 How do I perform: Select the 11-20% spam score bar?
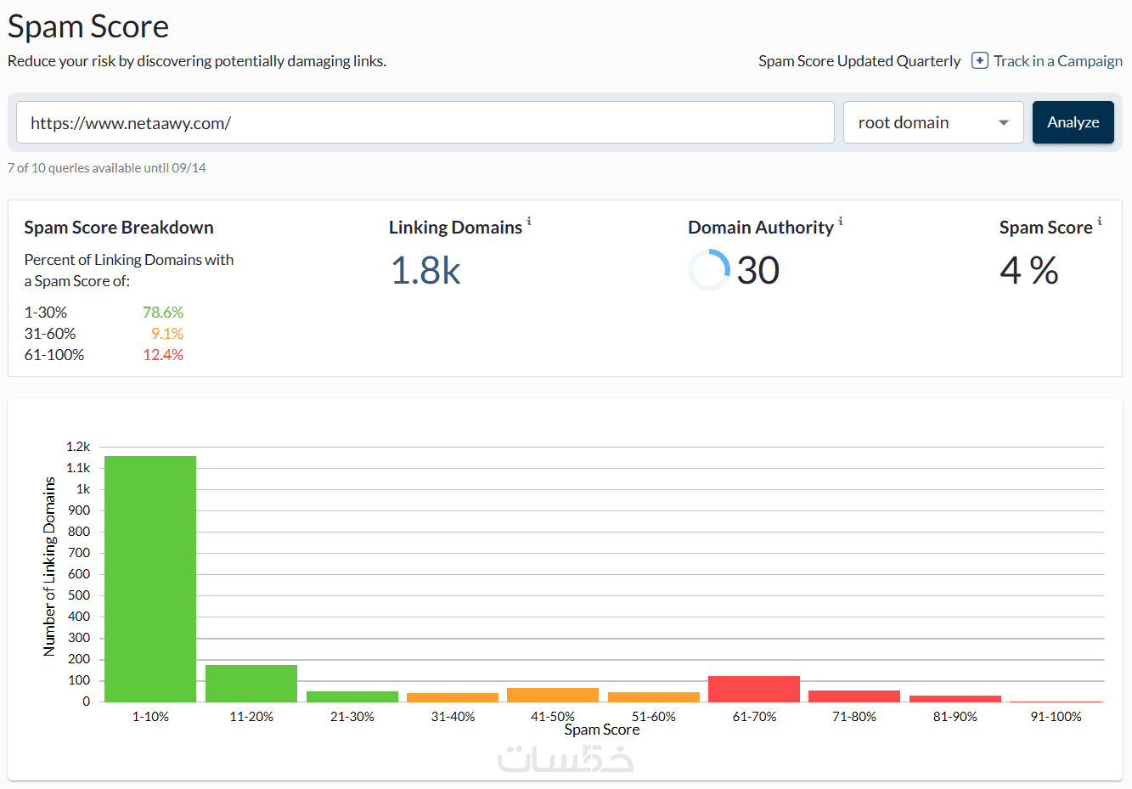click(x=251, y=684)
